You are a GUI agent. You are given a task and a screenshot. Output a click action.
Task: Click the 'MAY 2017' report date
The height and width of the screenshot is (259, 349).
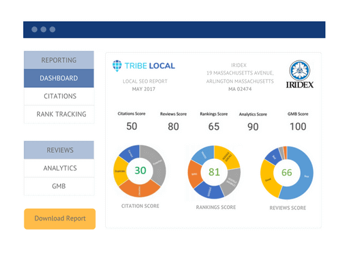[x=144, y=89]
